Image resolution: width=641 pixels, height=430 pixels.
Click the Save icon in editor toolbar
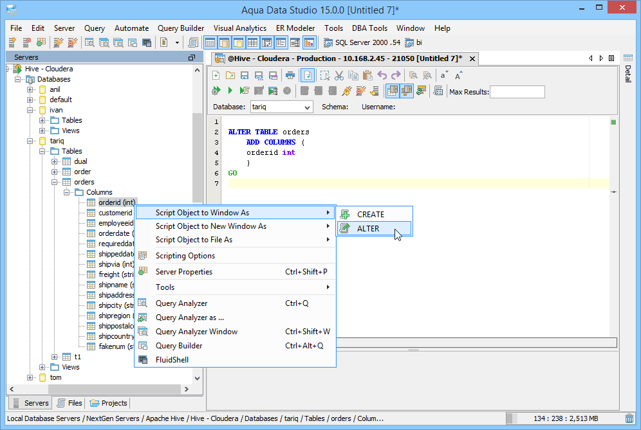[x=245, y=76]
